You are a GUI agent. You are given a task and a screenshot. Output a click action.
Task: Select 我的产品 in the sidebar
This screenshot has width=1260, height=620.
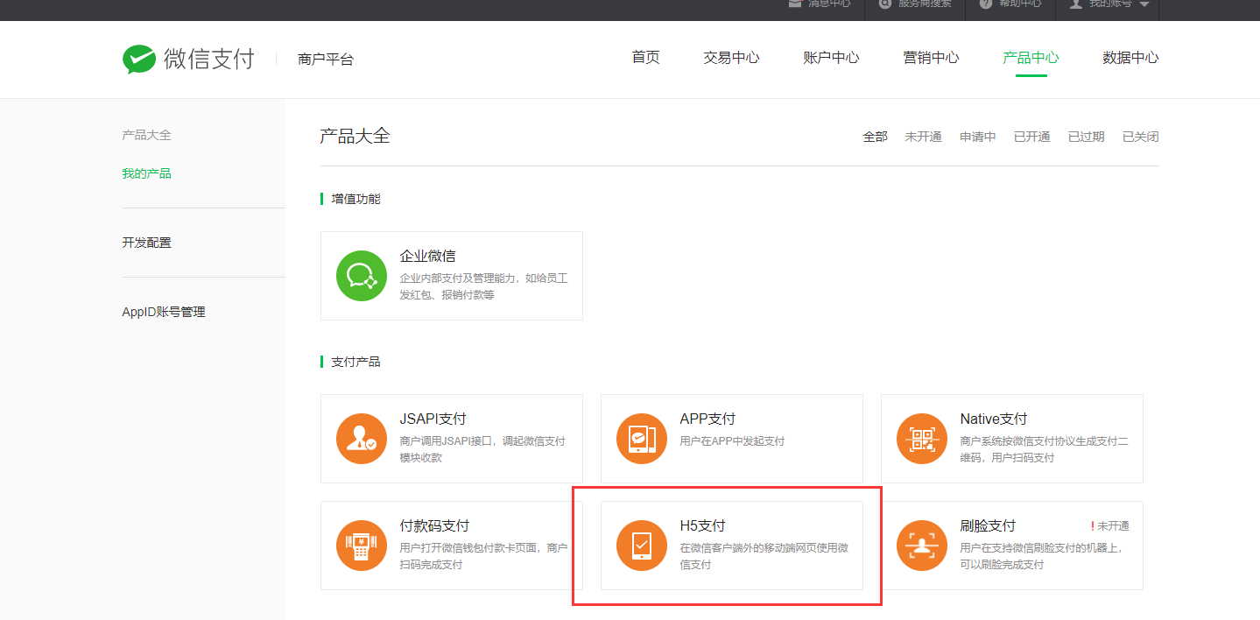click(x=146, y=173)
